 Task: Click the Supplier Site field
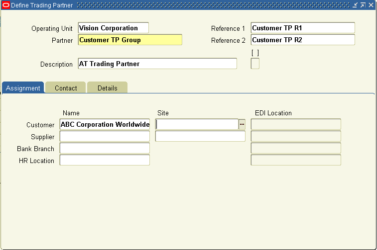(x=200, y=136)
